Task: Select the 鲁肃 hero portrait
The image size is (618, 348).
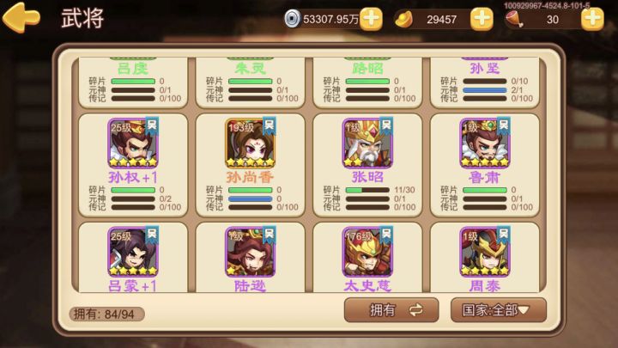Action: point(484,143)
